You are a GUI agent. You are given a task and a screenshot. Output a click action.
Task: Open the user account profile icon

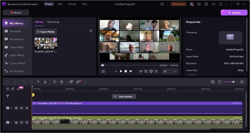click(191, 4)
